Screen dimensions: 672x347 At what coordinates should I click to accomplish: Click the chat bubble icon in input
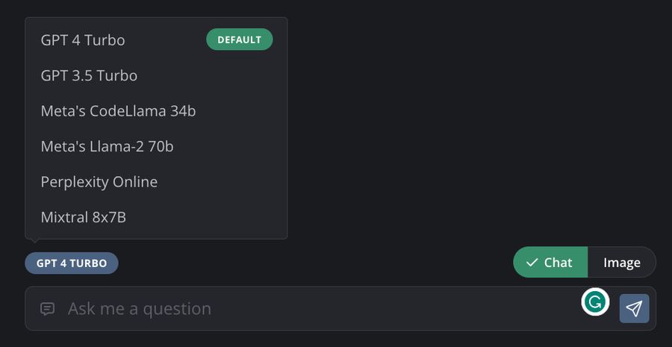tap(47, 309)
